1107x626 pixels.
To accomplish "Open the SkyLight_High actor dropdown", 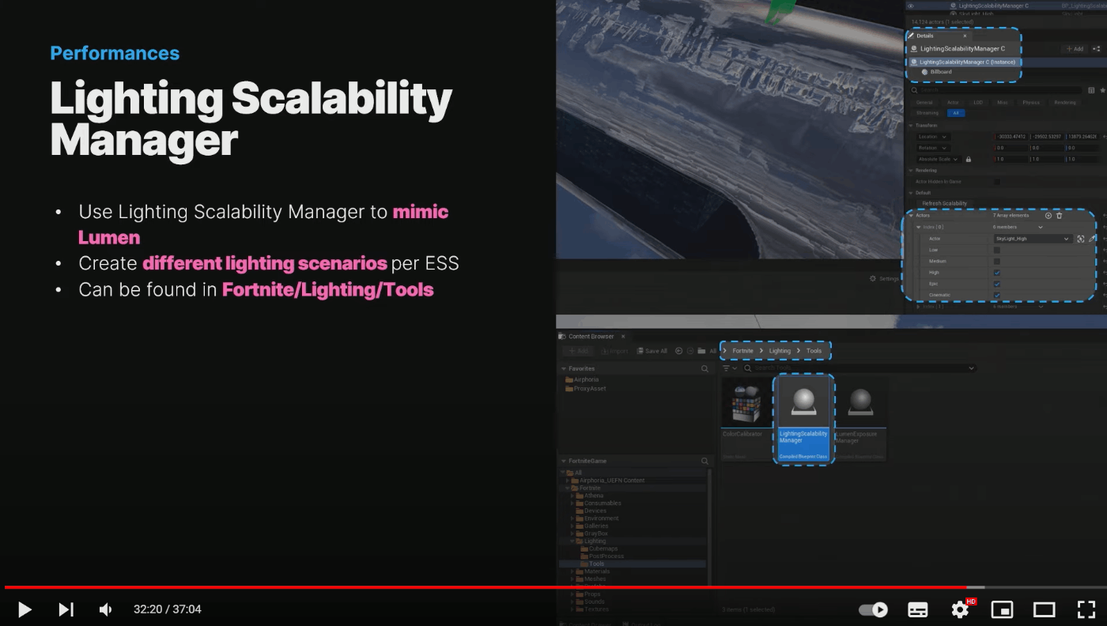I will point(1033,239).
